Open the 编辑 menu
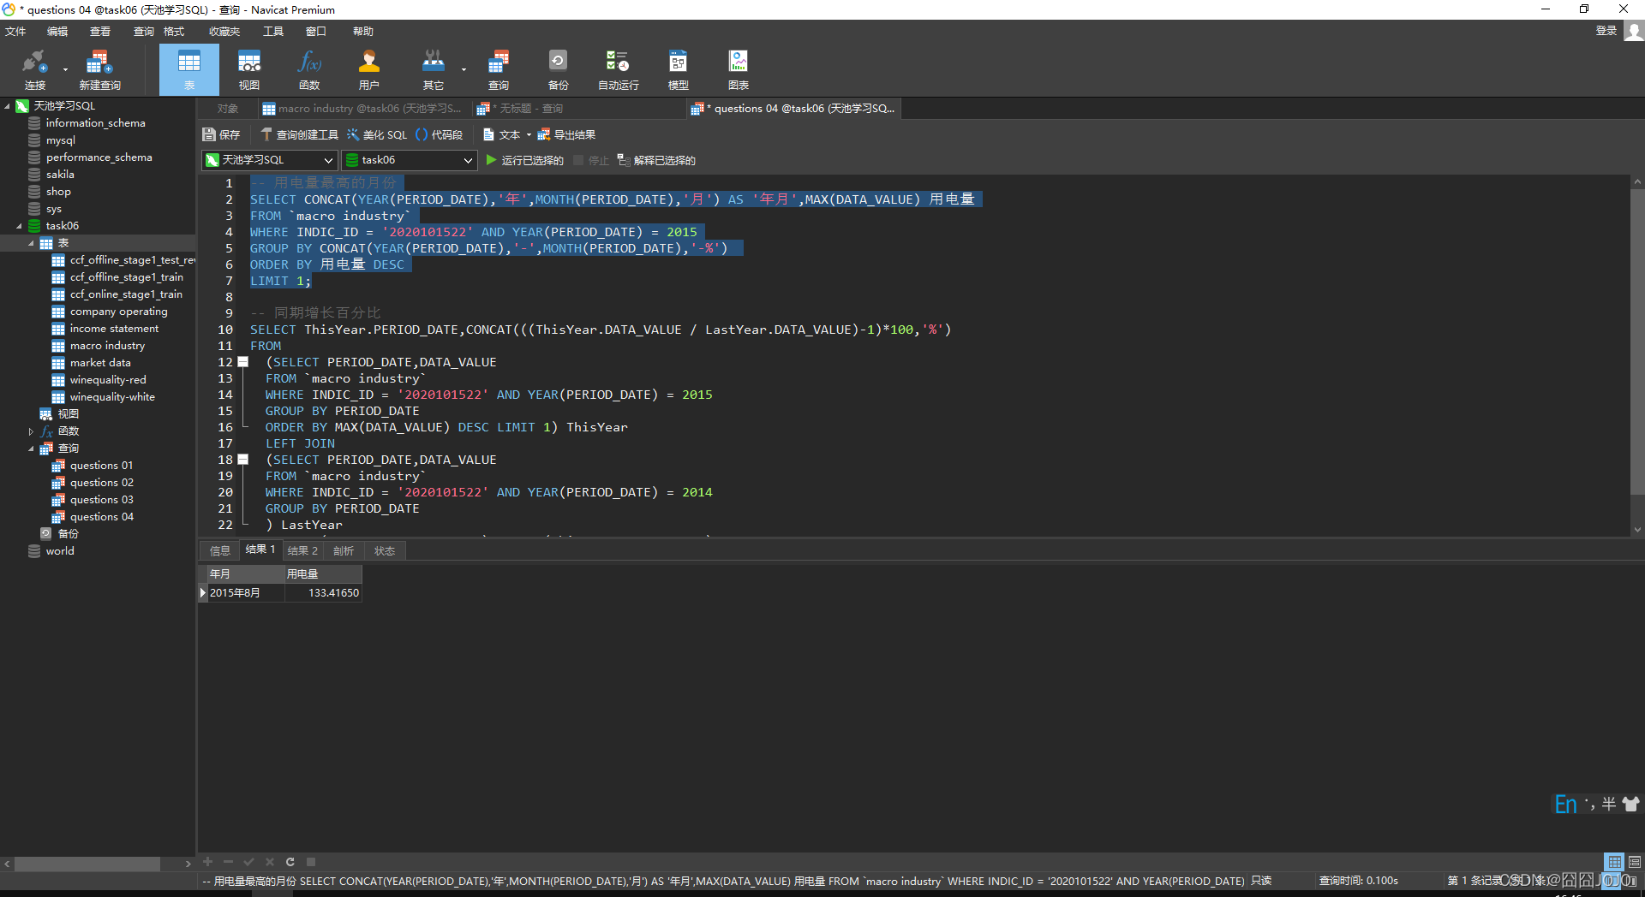This screenshot has height=897, width=1645. click(57, 31)
